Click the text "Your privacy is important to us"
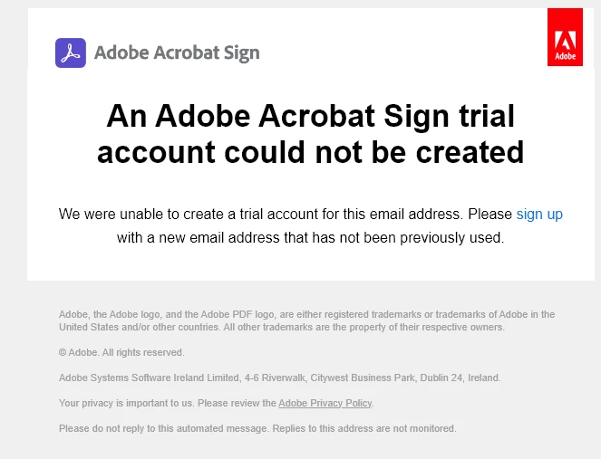Screen dimensions: 601x459 click(x=126, y=403)
